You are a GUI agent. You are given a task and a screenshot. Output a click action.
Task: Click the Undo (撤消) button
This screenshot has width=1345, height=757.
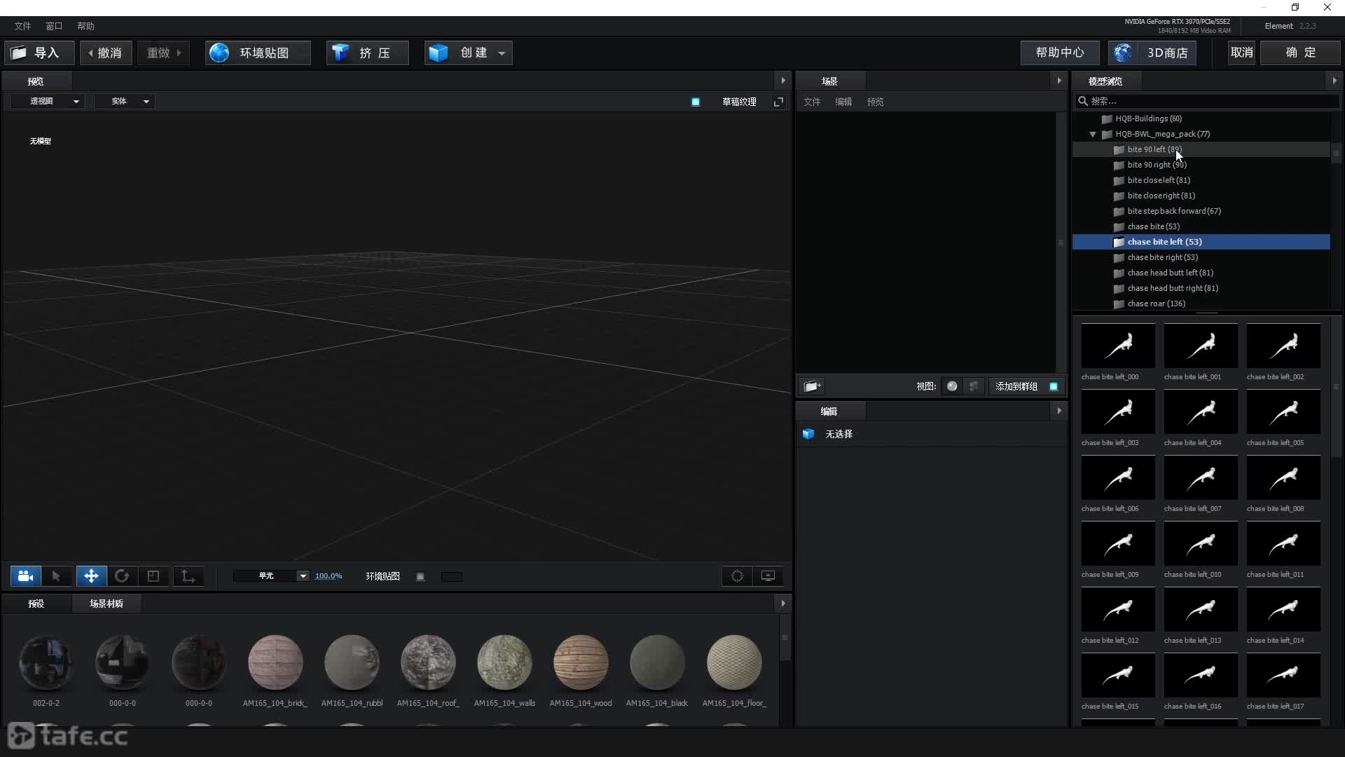[x=106, y=53]
